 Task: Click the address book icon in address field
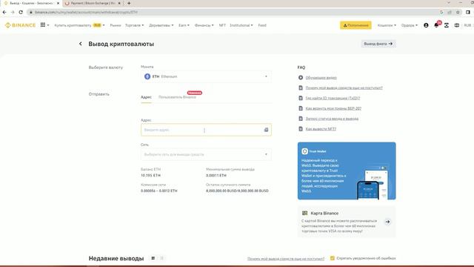pyautogui.click(x=266, y=130)
